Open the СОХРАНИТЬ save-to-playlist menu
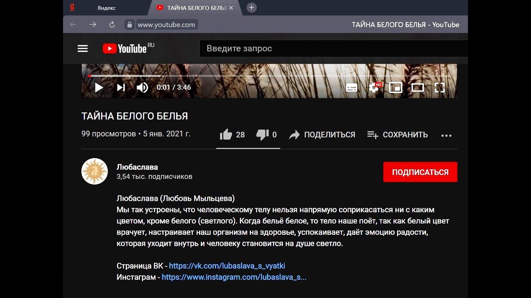 pyautogui.click(x=397, y=135)
